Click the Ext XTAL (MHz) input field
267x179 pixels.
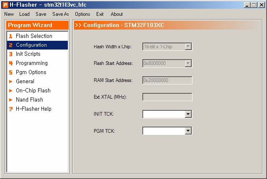click(167, 97)
